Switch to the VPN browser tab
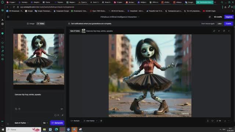This screenshot has width=235, height=132. (154, 2)
